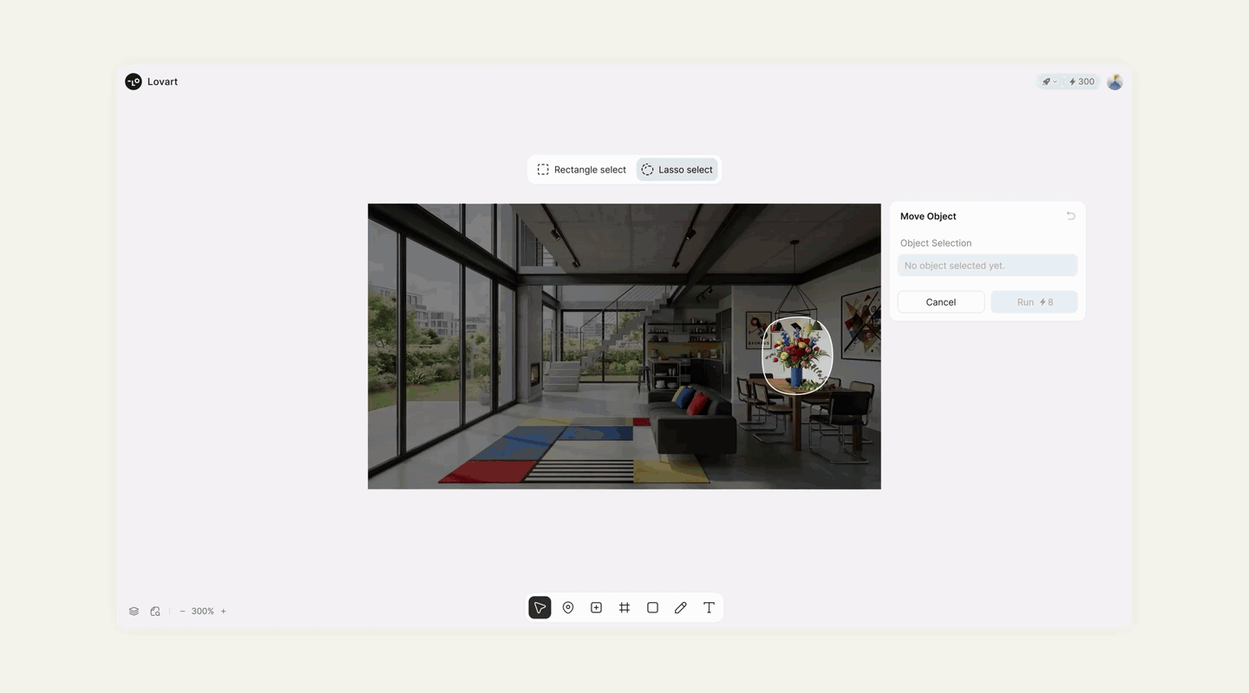Open the user avatar account menu
1249x693 pixels.
click(x=1115, y=82)
